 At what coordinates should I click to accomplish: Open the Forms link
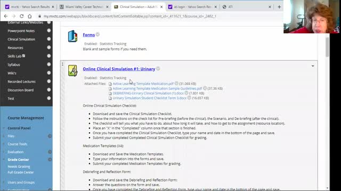89,35
